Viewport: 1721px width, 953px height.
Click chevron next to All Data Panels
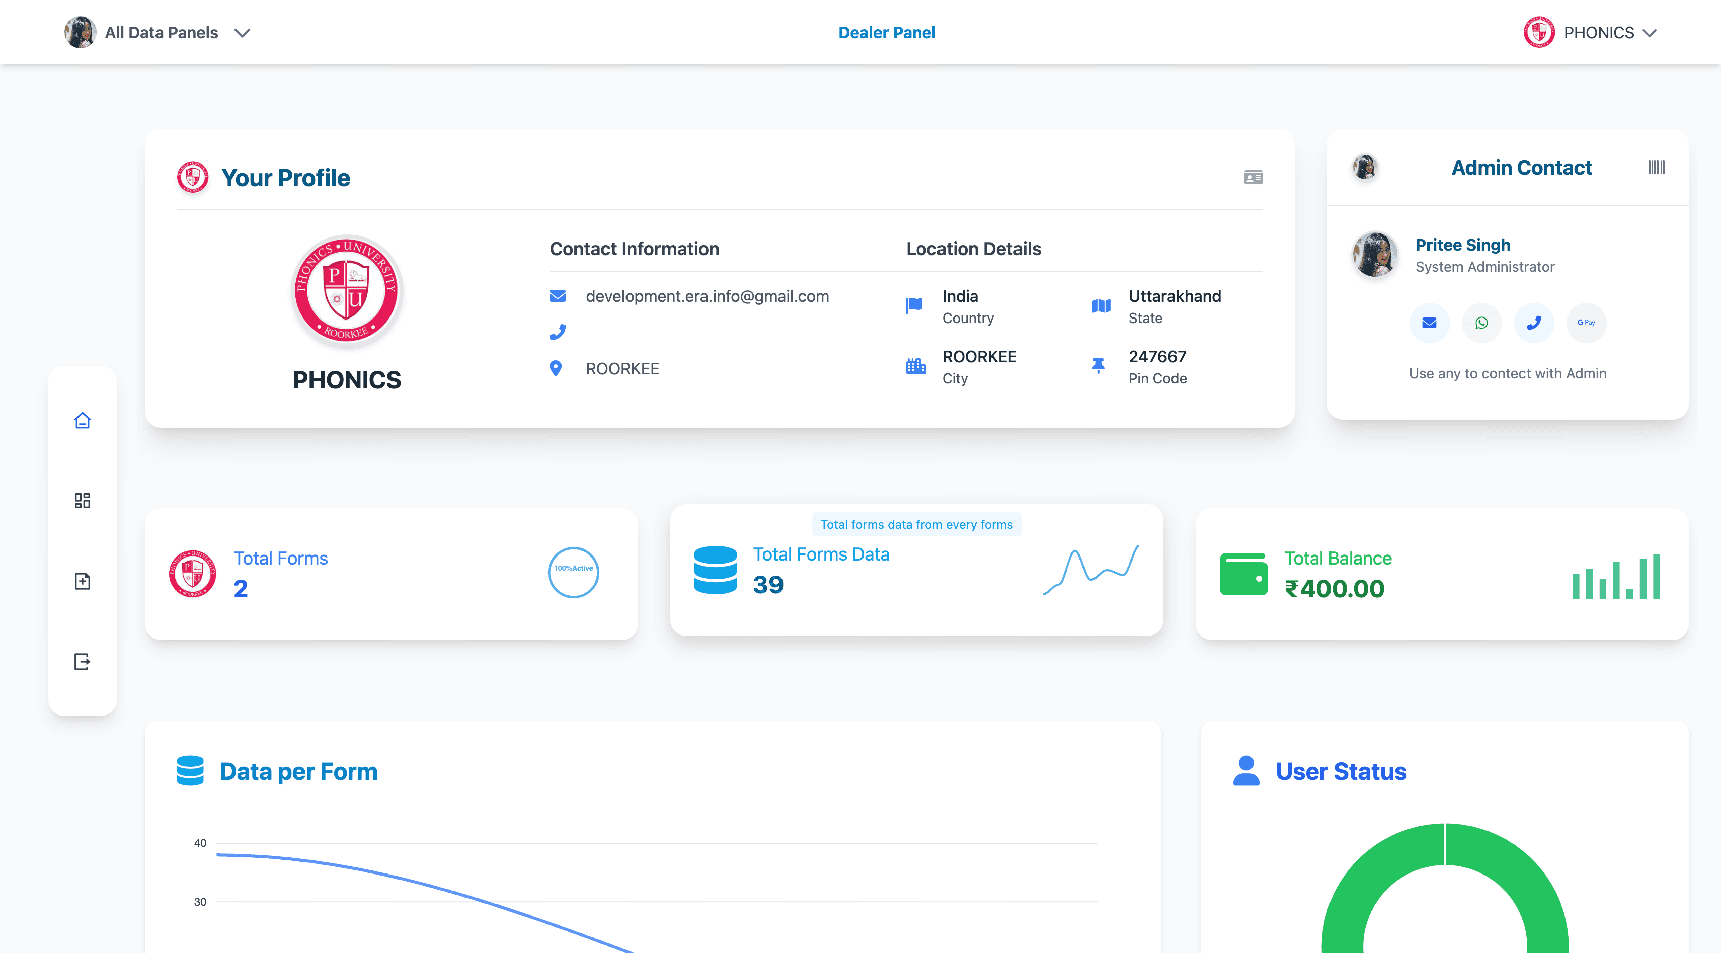[243, 33]
